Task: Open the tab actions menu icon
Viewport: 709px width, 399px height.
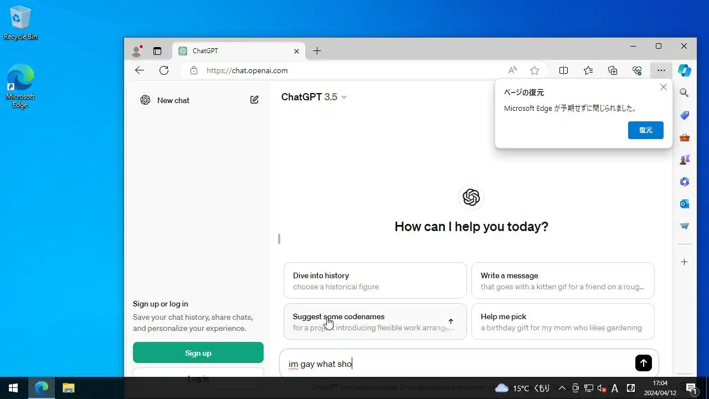Action: click(157, 51)
